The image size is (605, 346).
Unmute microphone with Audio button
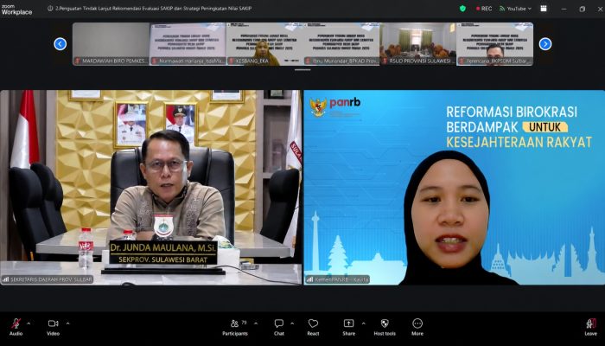pos(16,327)
